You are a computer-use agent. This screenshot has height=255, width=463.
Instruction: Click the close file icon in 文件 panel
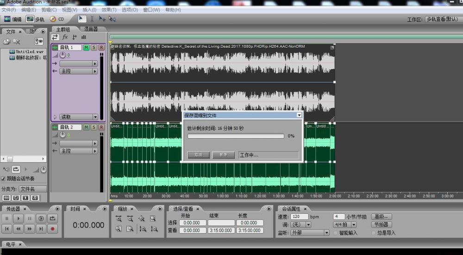point(17,42)
